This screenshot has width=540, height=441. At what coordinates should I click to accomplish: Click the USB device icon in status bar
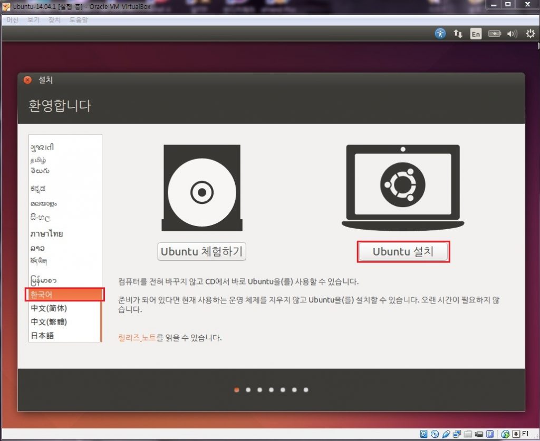(x=446, y=434)
